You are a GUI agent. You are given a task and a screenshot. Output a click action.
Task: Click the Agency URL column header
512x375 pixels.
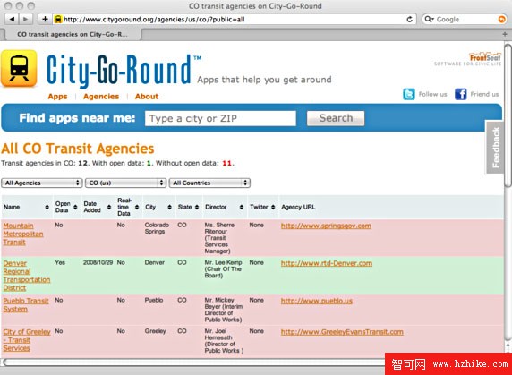(298, 207)
